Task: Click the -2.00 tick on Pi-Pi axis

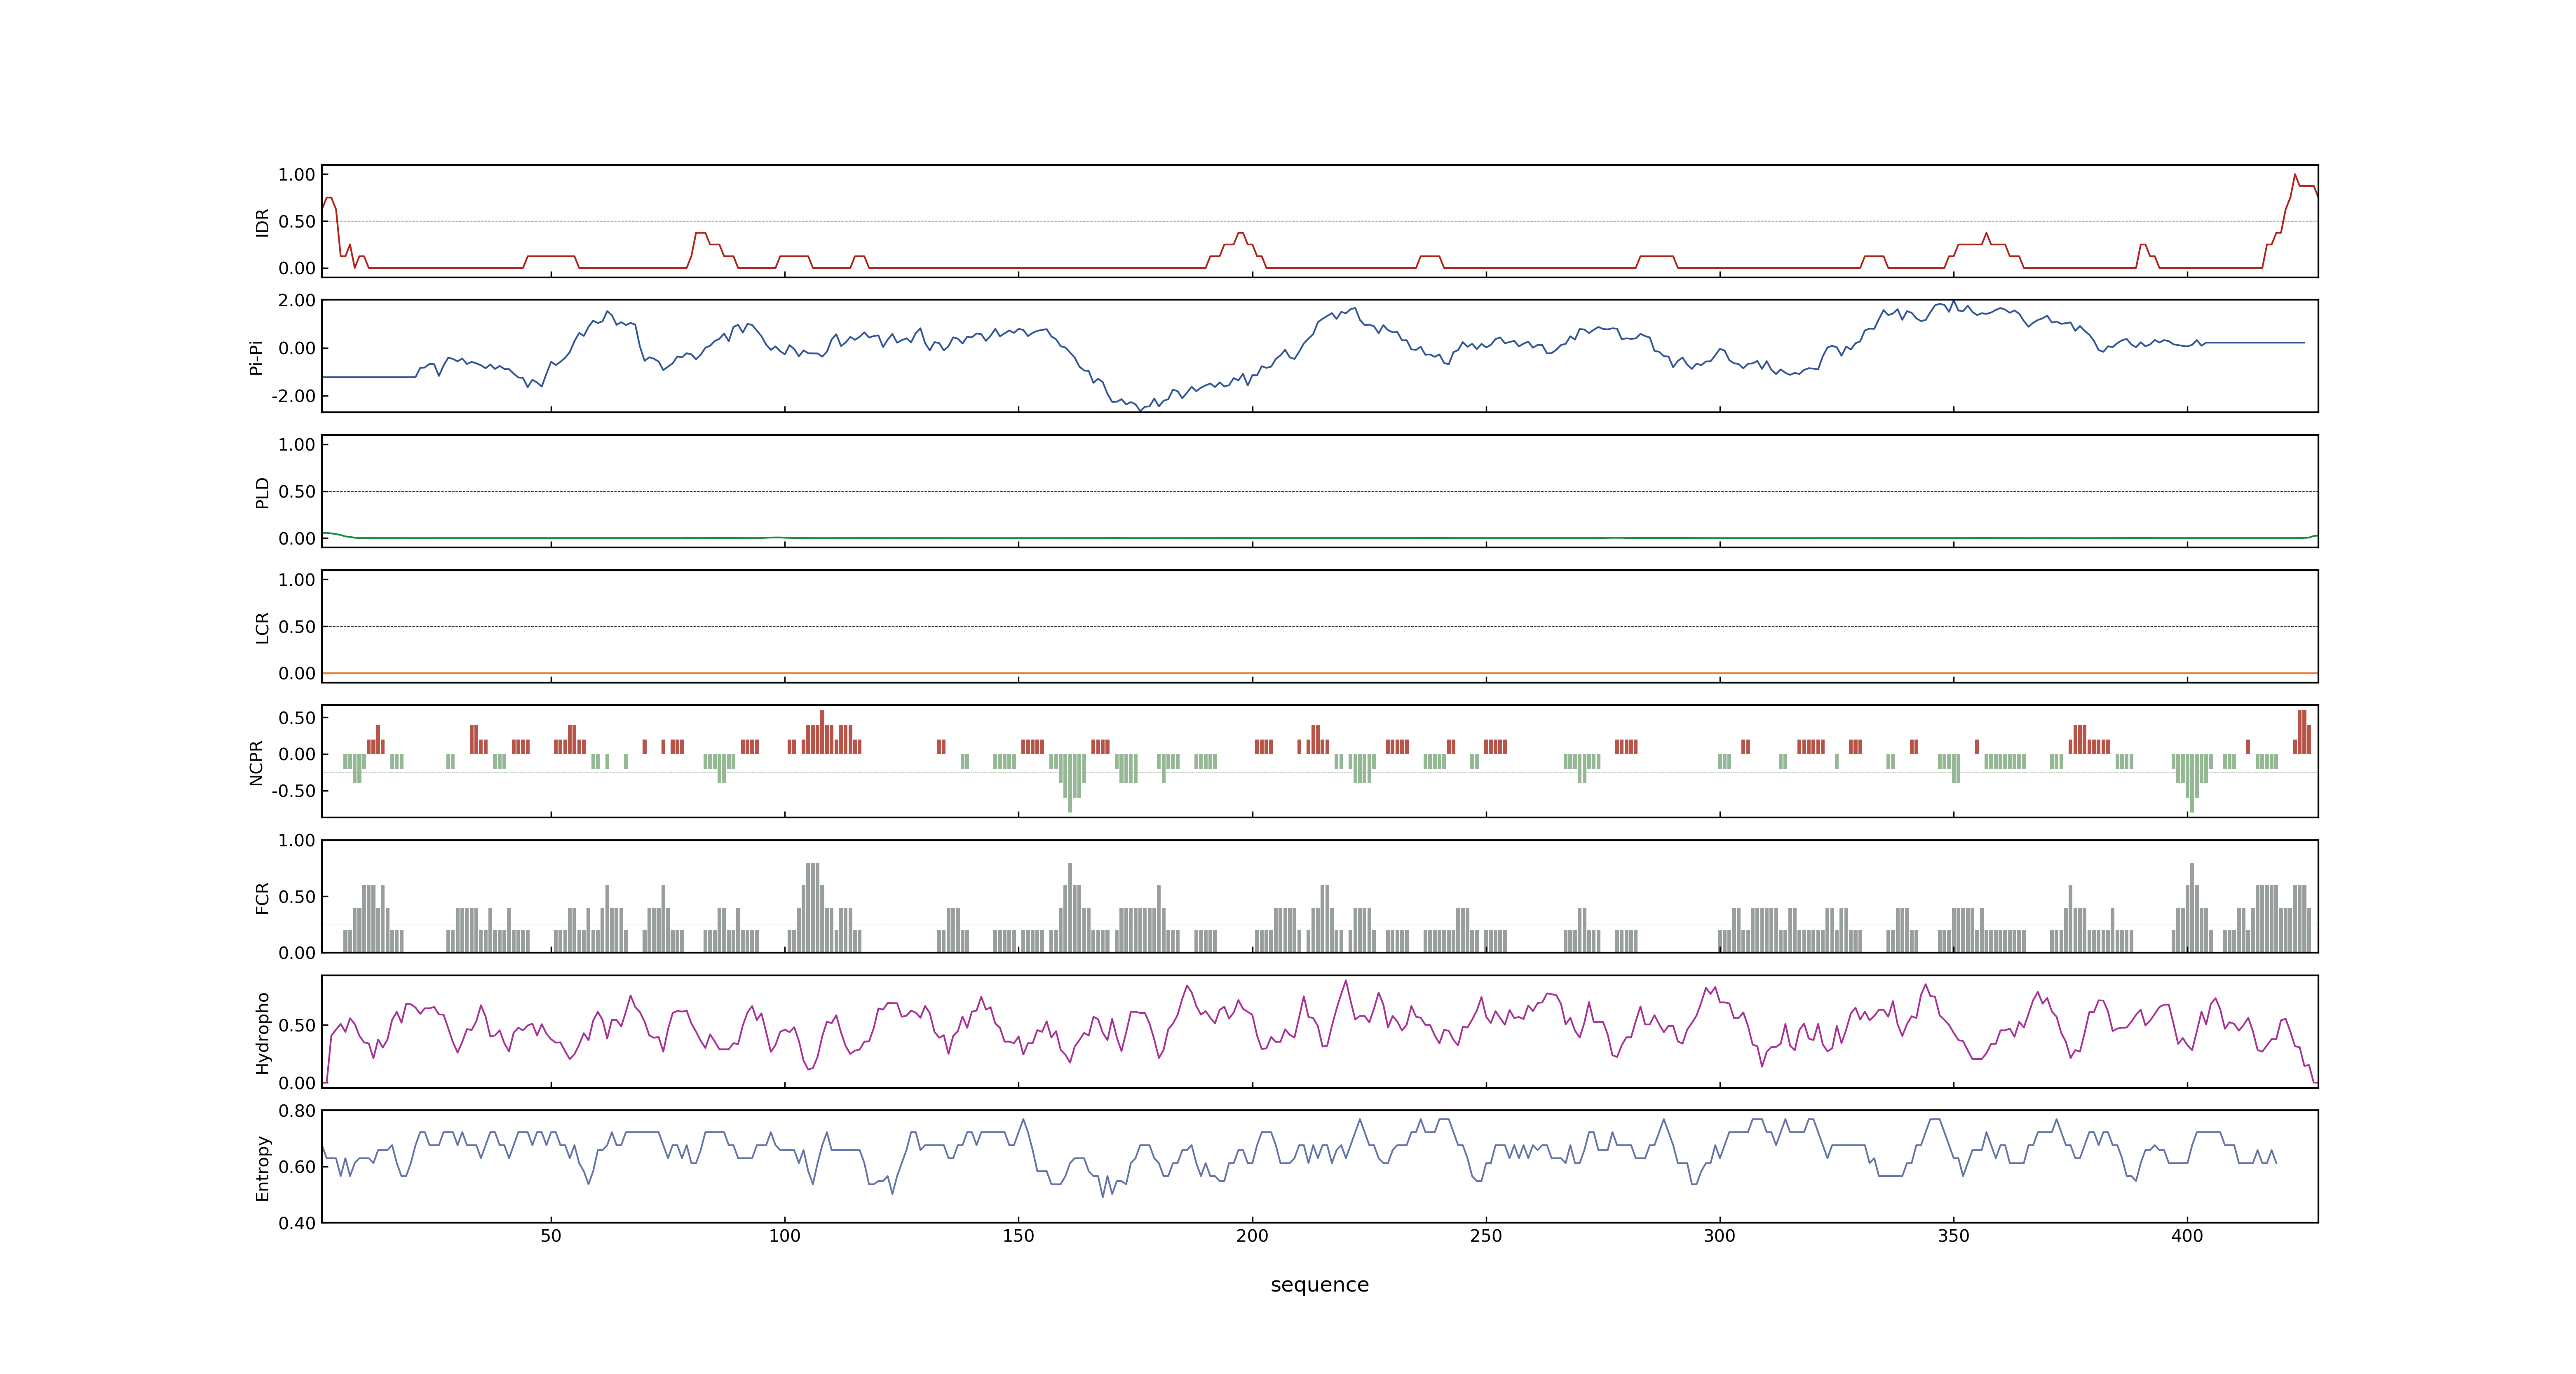Action: 293,396
